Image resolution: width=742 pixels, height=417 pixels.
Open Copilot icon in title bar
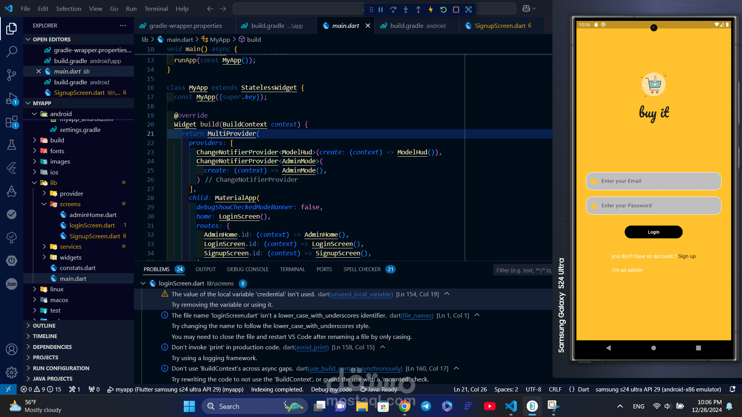coord(526,9)
